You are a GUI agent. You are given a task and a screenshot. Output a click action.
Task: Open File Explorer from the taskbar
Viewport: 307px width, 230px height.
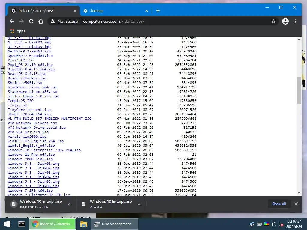[x=83, y=224]
